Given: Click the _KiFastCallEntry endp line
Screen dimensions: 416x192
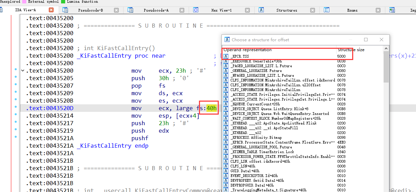Looking at the screenshot, I should click(x=113, y=146).
